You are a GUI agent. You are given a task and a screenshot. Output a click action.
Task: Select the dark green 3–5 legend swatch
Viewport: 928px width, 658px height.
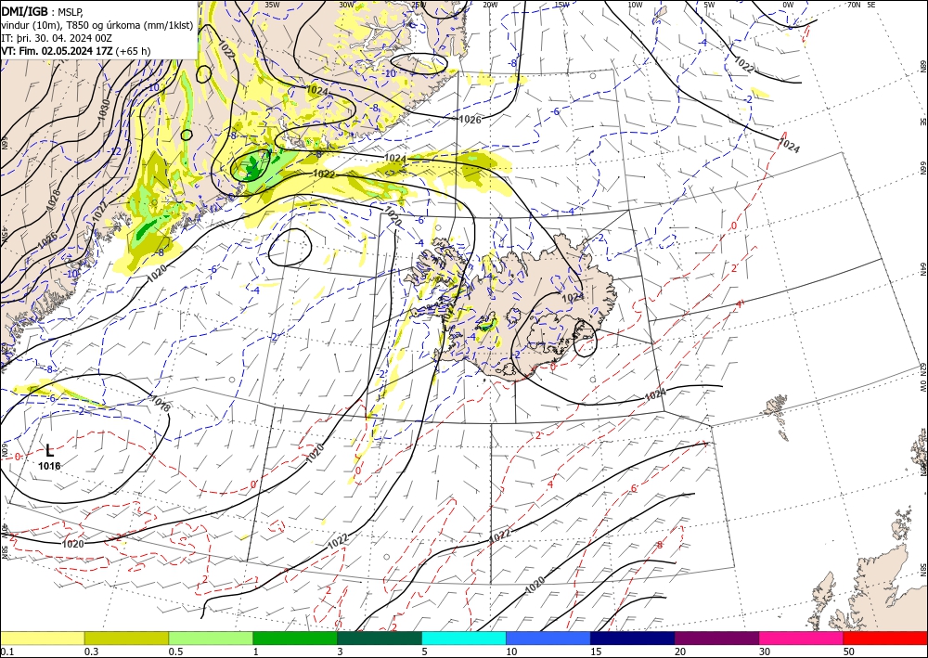pyautogui.click(x=380, y=638)
